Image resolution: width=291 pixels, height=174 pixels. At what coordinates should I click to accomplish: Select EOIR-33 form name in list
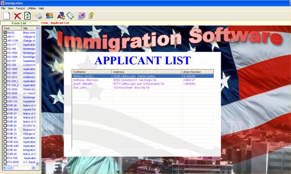coord(12,134)
